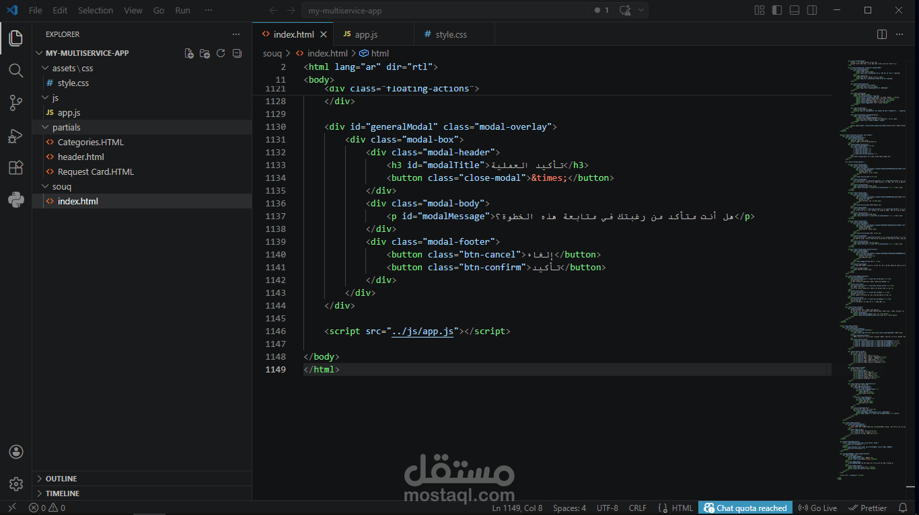Toggle the Secondary Side Bar visibility

pos(812,10)
